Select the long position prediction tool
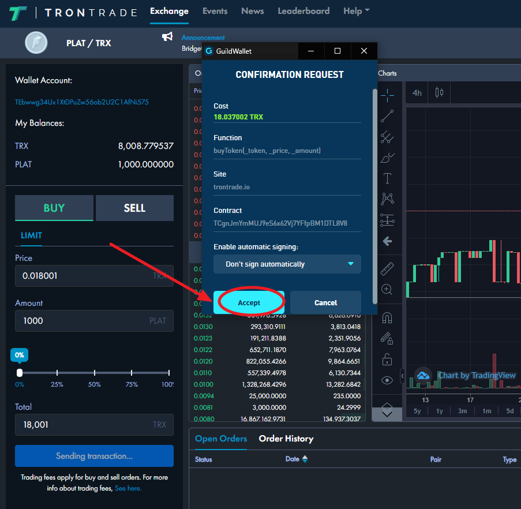The width and height of the screenshot is (521, 509). tap(387, 220)
